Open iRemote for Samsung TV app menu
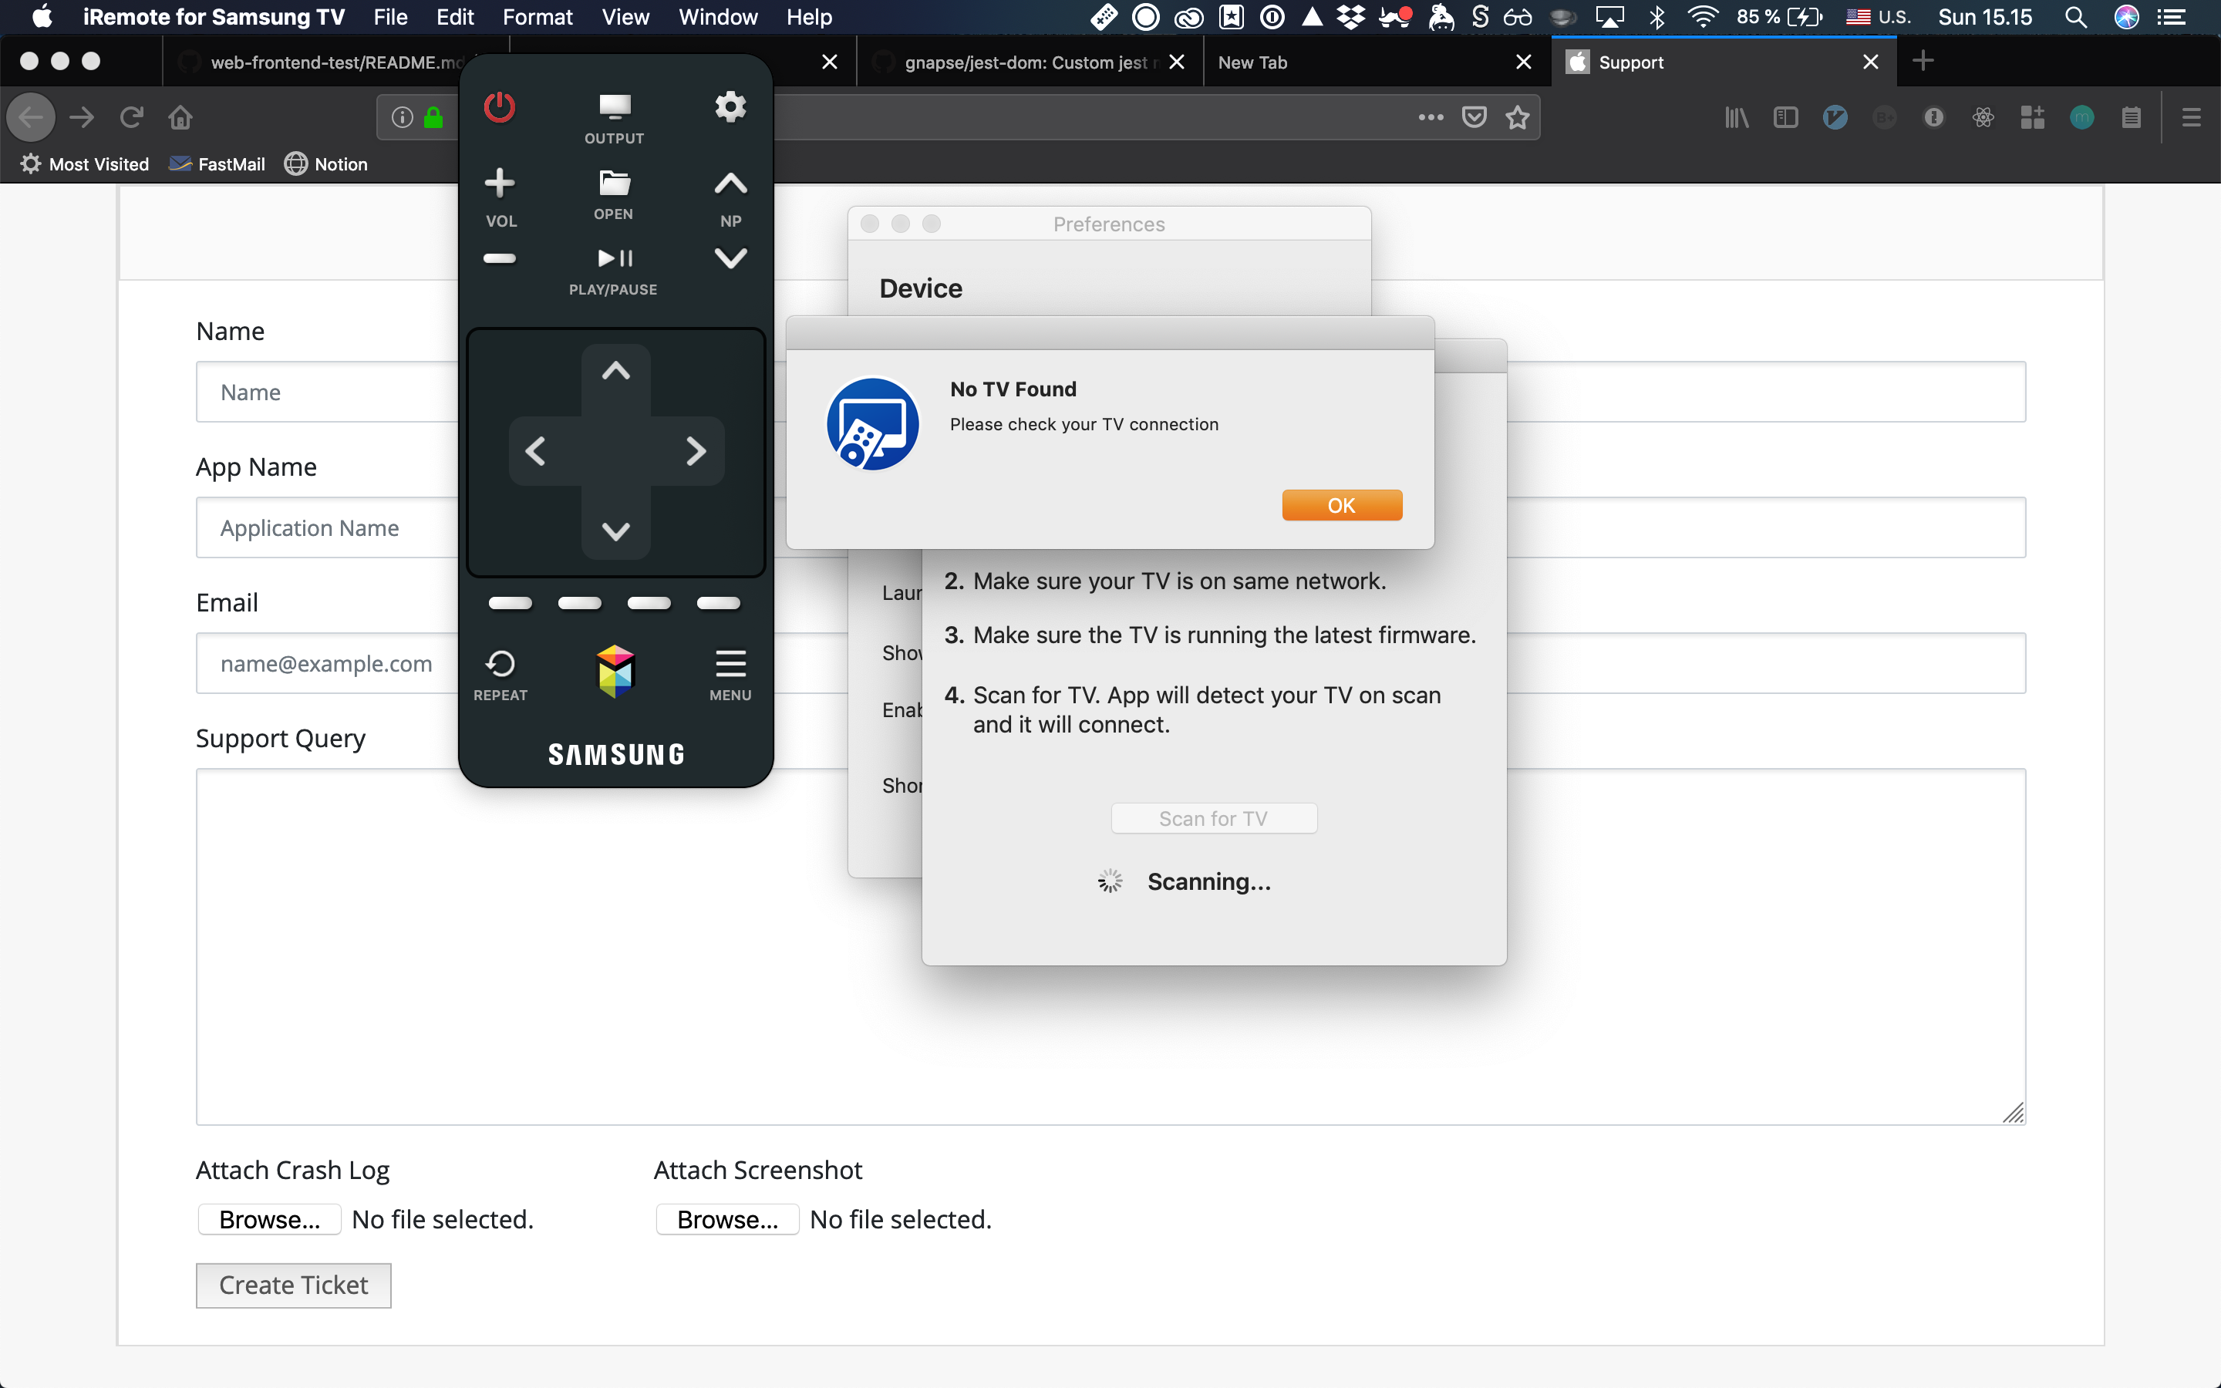The height and width of the screenshot is (1388, 2221). pos(214,16)
